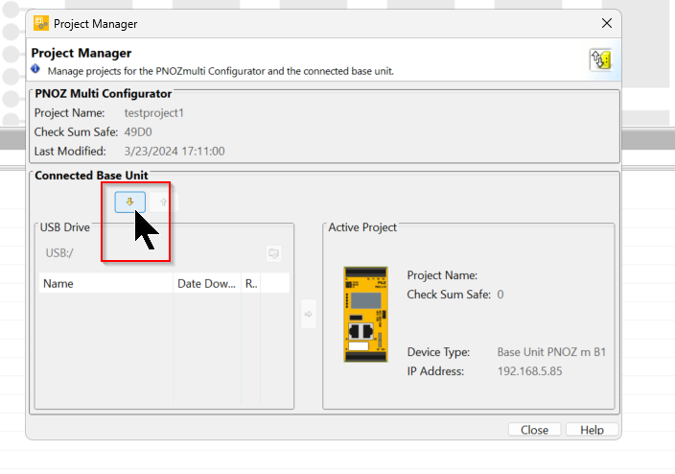Click the Active Project group label
The width and height of the screenshot is (675, 474).
(362, 227)
